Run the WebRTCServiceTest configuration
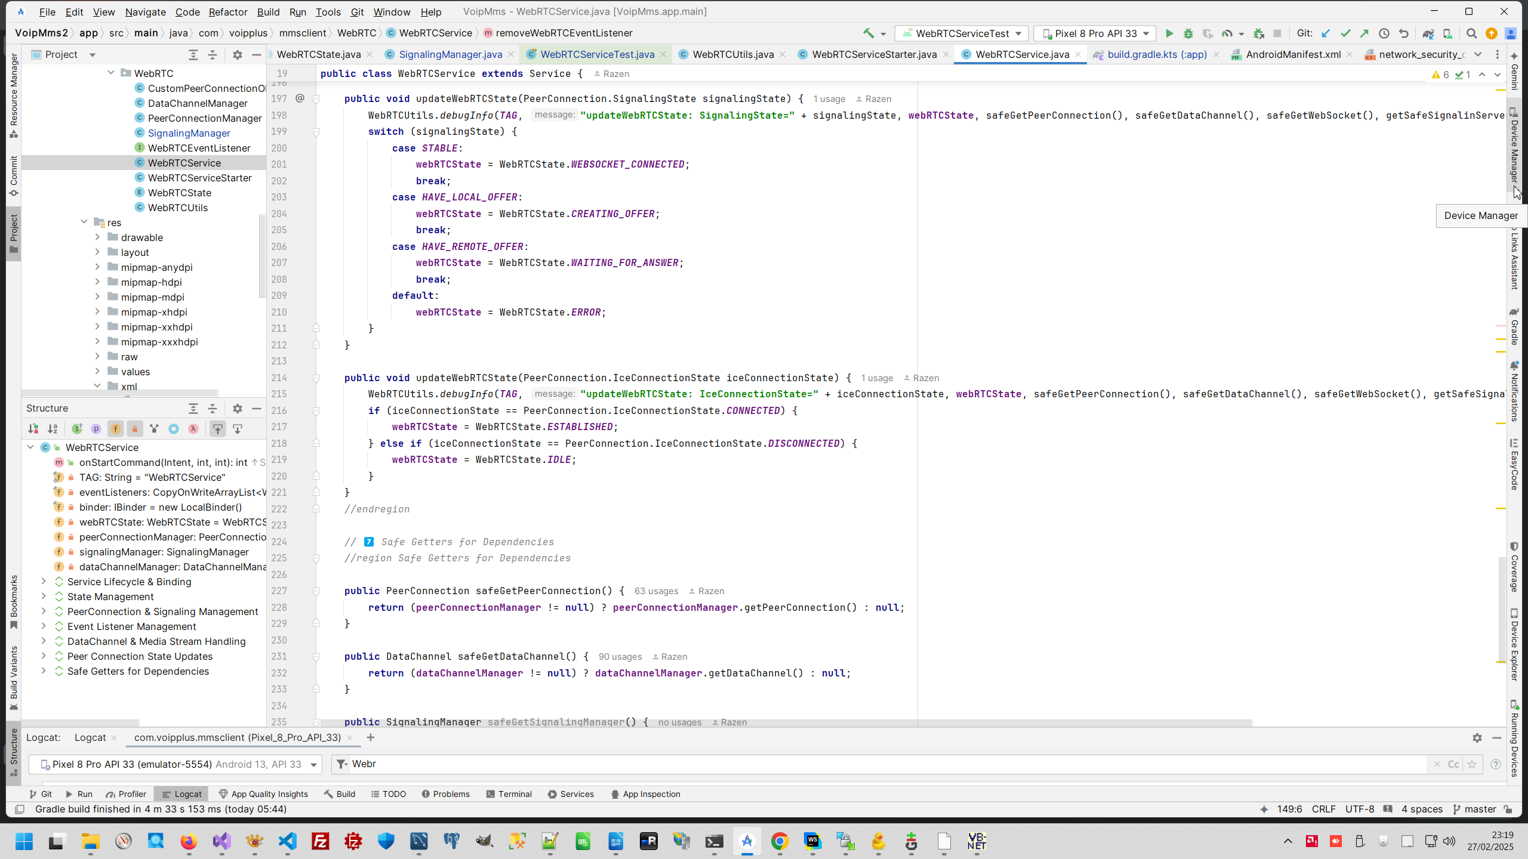 (x=1169, y=33)
